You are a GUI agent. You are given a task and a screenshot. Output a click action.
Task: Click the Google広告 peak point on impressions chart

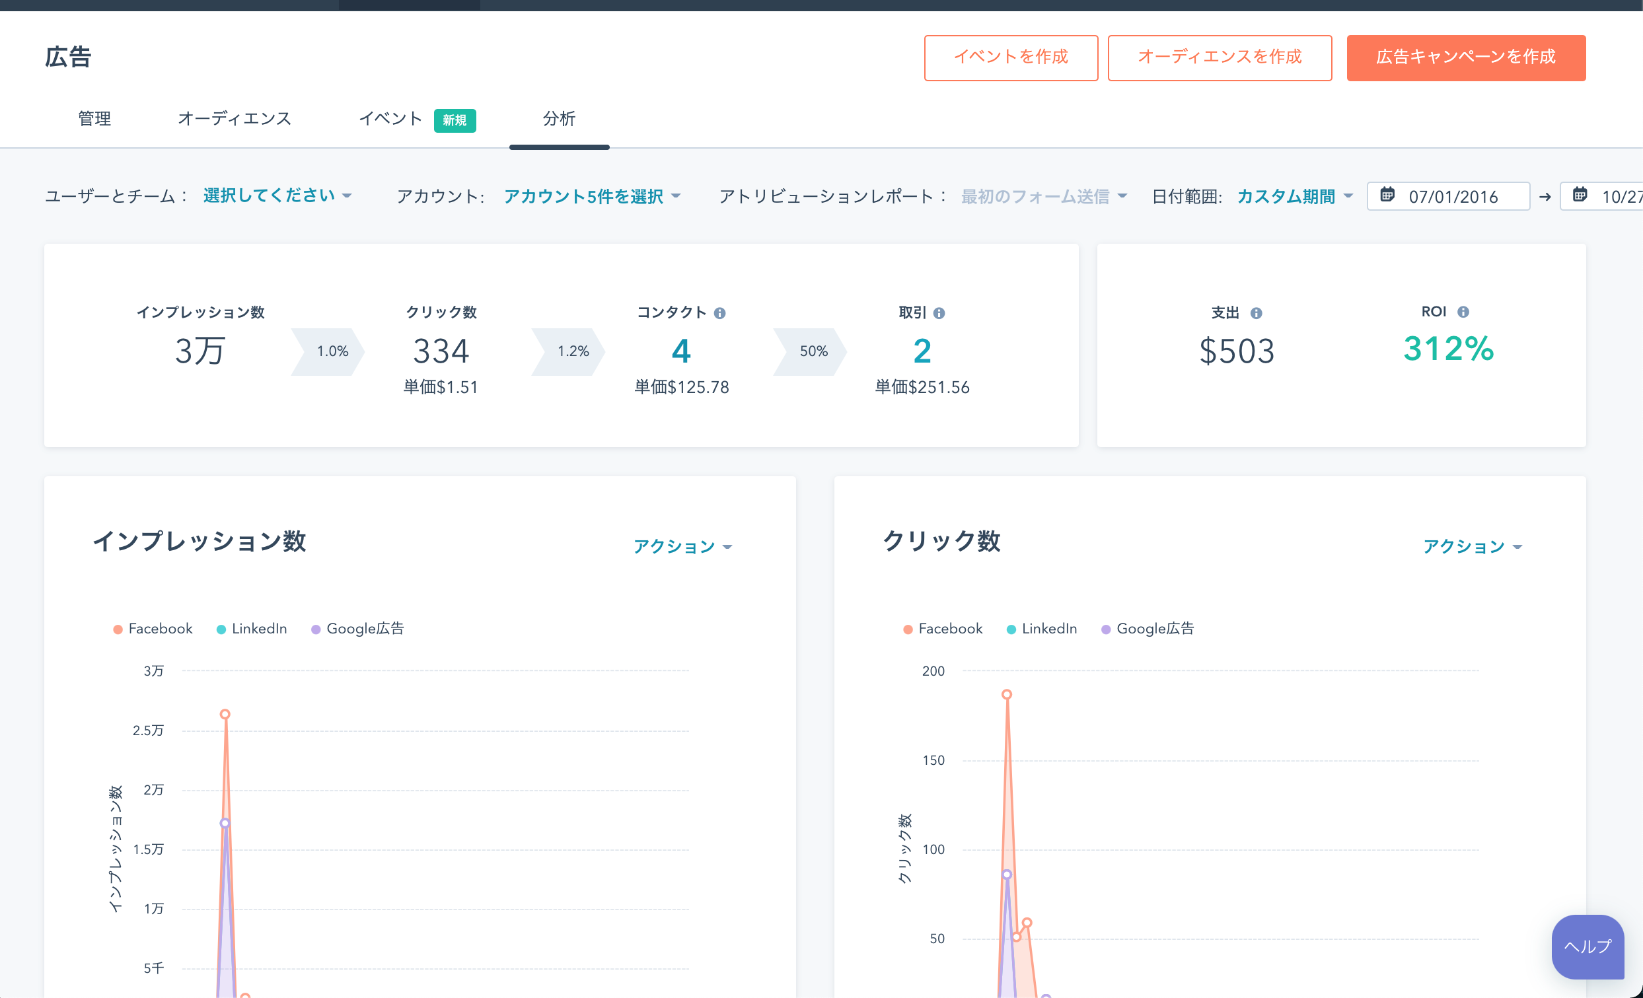coord(225,823)
